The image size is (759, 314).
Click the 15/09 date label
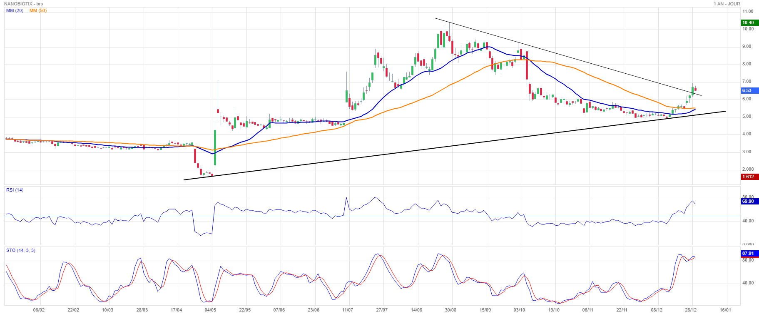(485, 310)
